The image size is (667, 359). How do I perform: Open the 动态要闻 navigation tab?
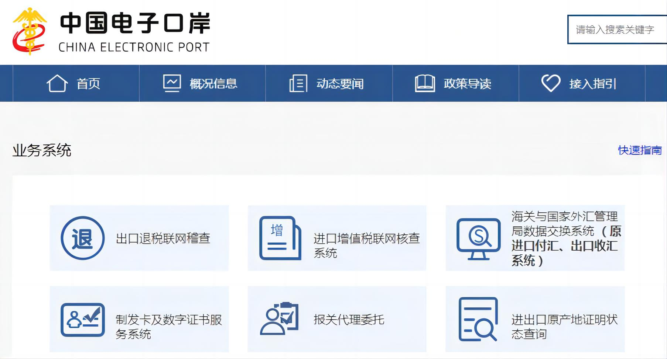(329, 83)
